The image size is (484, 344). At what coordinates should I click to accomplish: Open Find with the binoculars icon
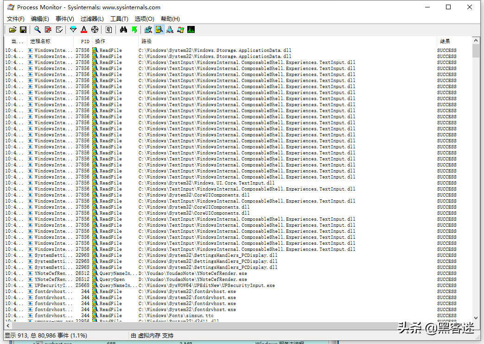click(x=123, y=30)
